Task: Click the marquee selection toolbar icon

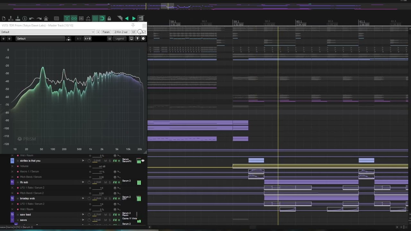Action: pyautogui.click(x=57, y=19)
